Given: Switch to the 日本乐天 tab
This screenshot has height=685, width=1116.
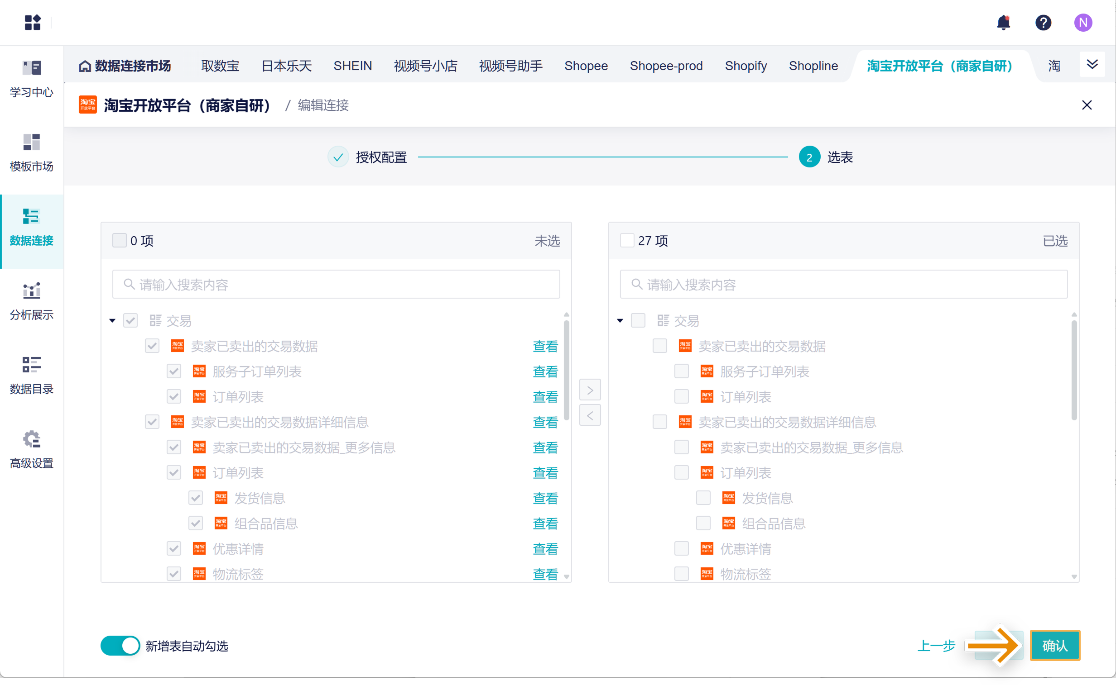Looking at the screenshot, I should (287, 66).
